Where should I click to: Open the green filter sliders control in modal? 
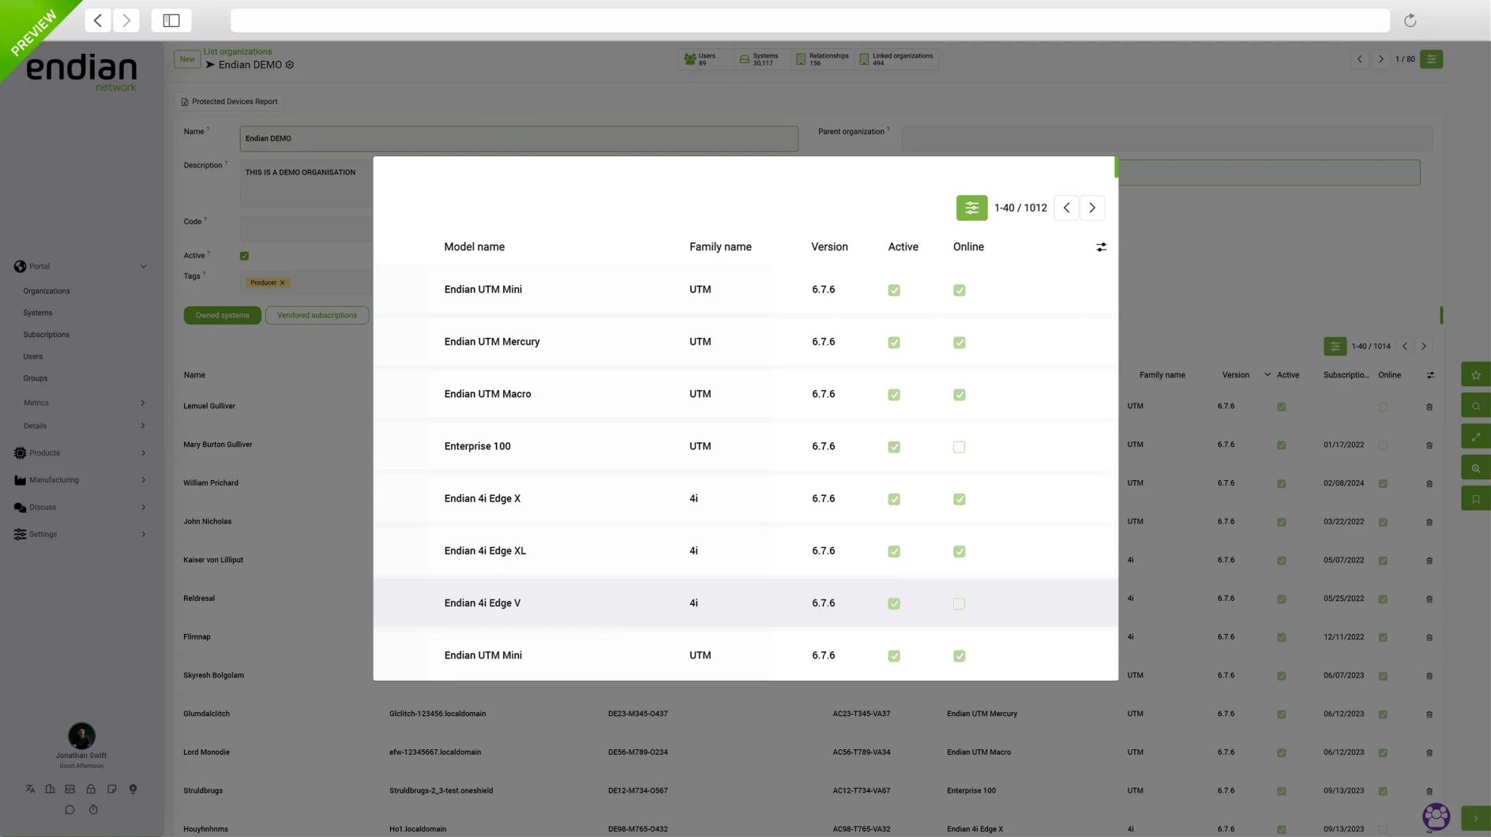[971, 208]
